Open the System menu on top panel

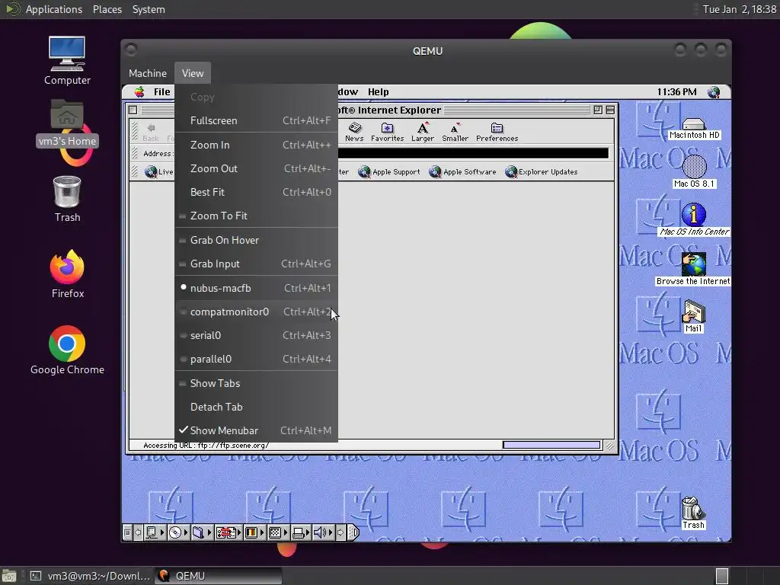(x=149, y=9)
